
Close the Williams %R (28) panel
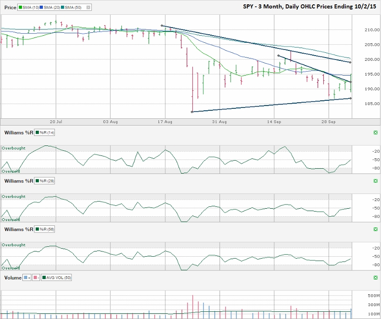(376, 181)
